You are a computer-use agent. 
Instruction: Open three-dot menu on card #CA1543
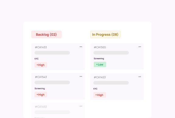[81, 76]
